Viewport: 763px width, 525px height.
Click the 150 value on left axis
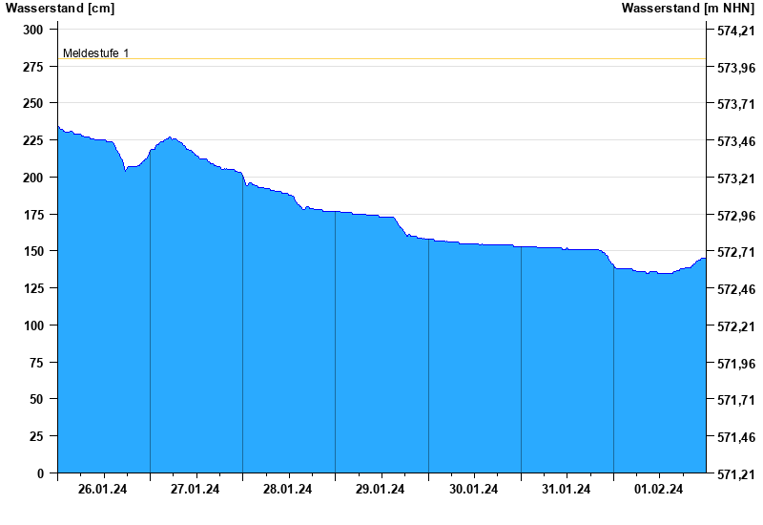[x=33, y=251]
